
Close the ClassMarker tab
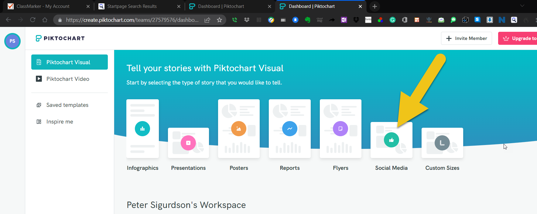click(88, 6)
